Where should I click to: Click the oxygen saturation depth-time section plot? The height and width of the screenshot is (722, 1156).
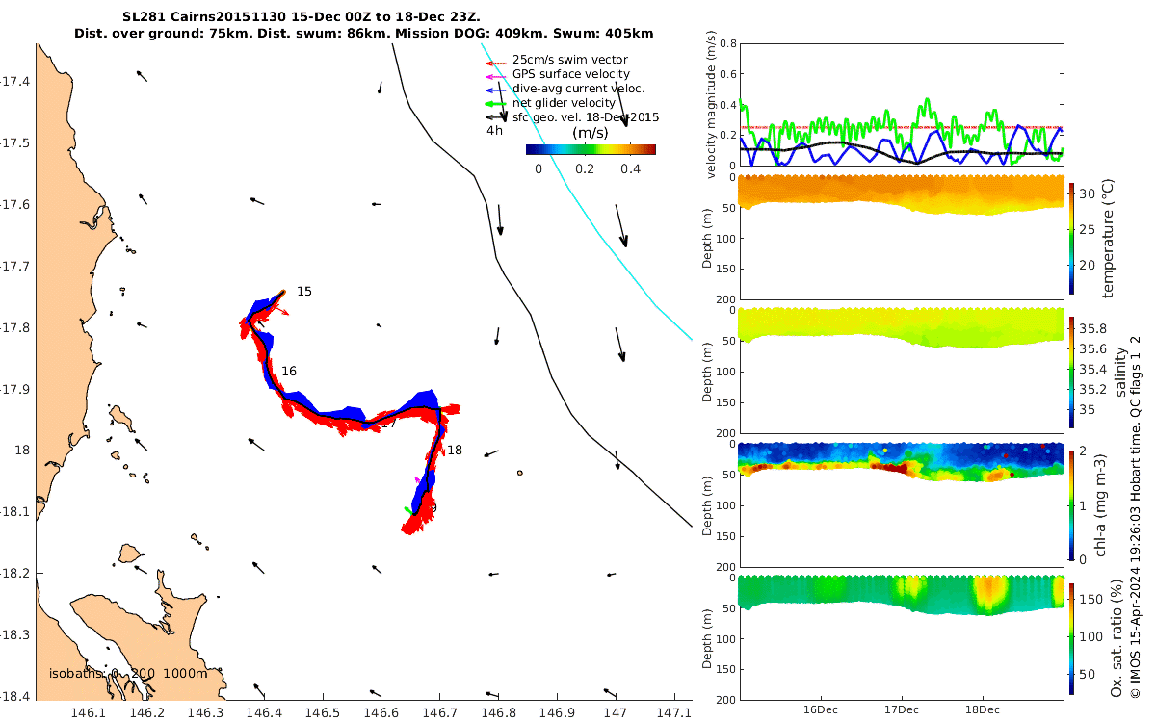pyautogui.click(x=902, y=637)
